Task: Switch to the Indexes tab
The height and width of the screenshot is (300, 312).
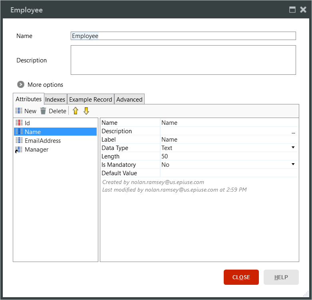Action: (55, 100)
